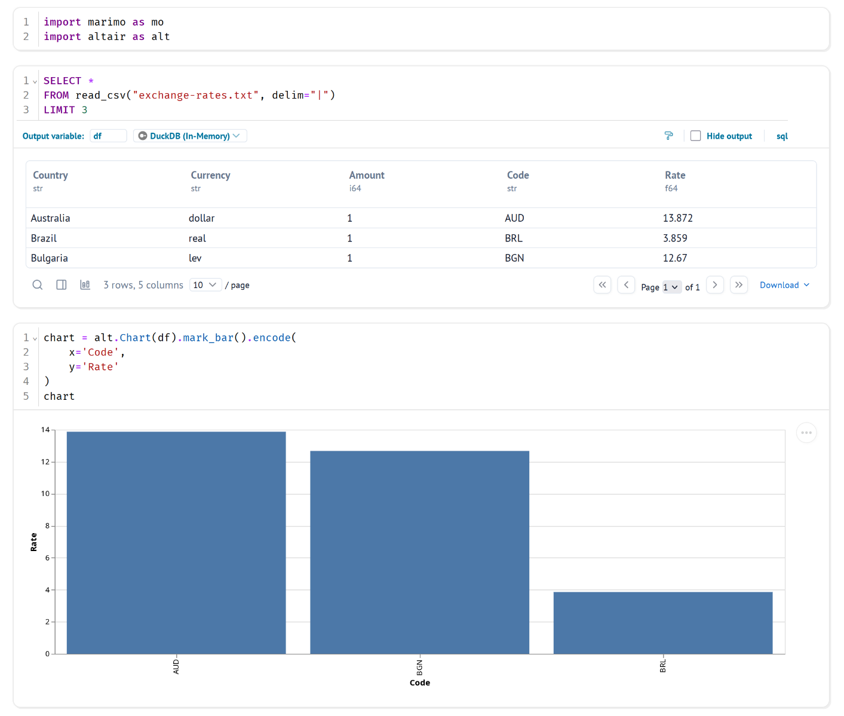Click the format-code paint roller icon
The height and width of the screenshot is (716, 844).
point(668,136)
